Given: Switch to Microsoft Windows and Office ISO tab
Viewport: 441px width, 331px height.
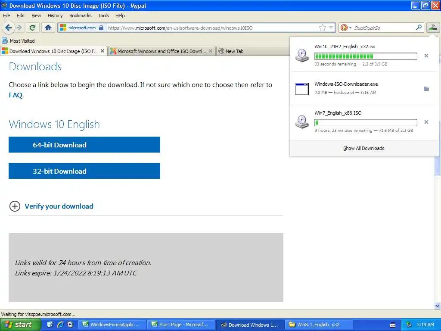Looking at the screenshot, I should (161, 51).
